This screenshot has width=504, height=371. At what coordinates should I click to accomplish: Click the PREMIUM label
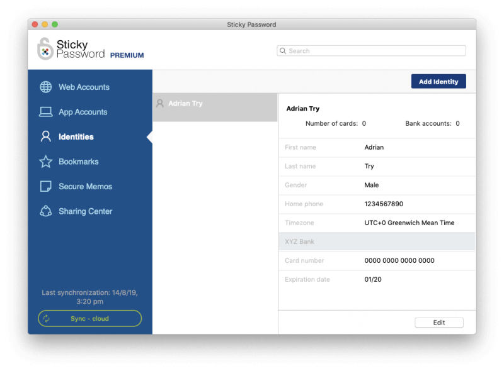point(127,55)
